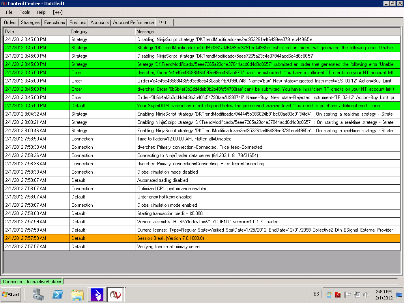The image size is (404, 303).
Task: Click the network connection tray icon
Action: coord(357,294)
